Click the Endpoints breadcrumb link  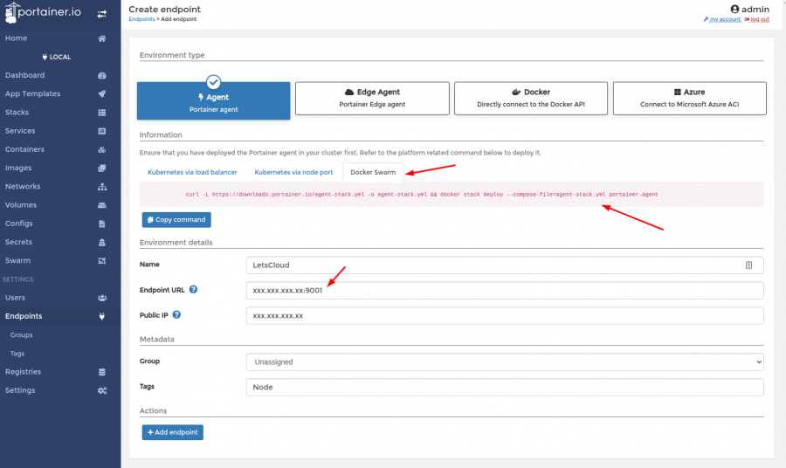141,19
